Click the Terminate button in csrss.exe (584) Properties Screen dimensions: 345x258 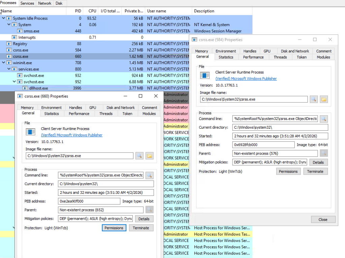[x=315, y=171]
